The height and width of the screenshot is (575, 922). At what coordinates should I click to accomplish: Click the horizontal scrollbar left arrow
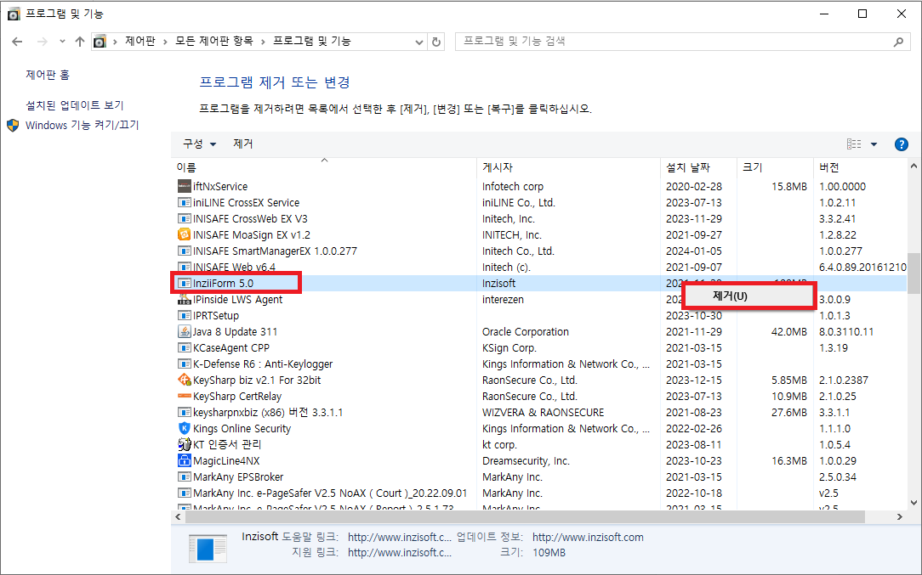click(178, 517)
